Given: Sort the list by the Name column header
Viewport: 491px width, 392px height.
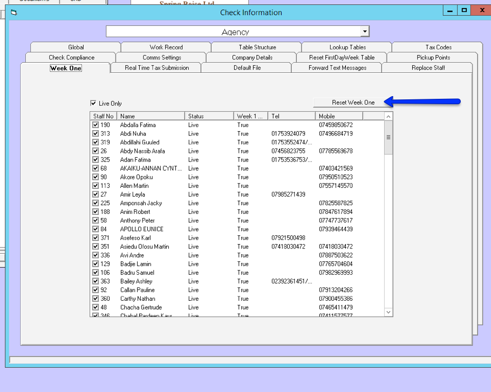Looking at the screenshot, I should [151, 116].
